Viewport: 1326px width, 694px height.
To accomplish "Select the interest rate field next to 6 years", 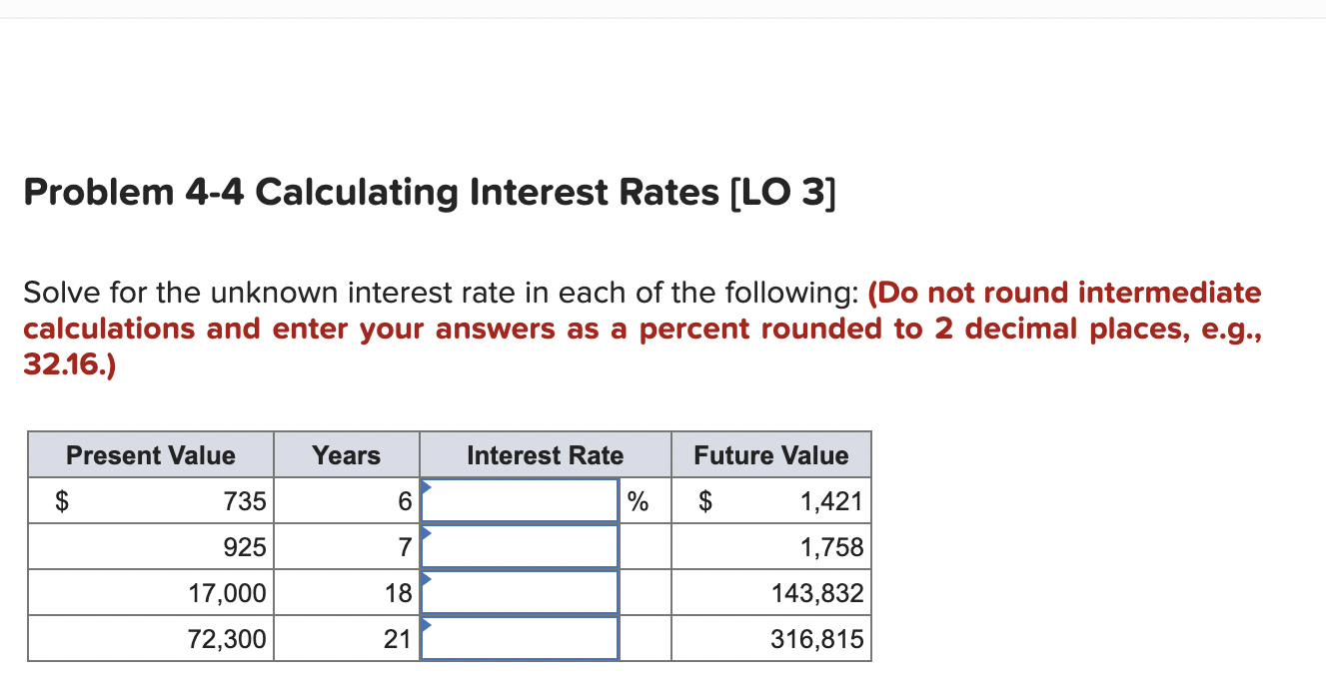I will click(x=520, y=500).
